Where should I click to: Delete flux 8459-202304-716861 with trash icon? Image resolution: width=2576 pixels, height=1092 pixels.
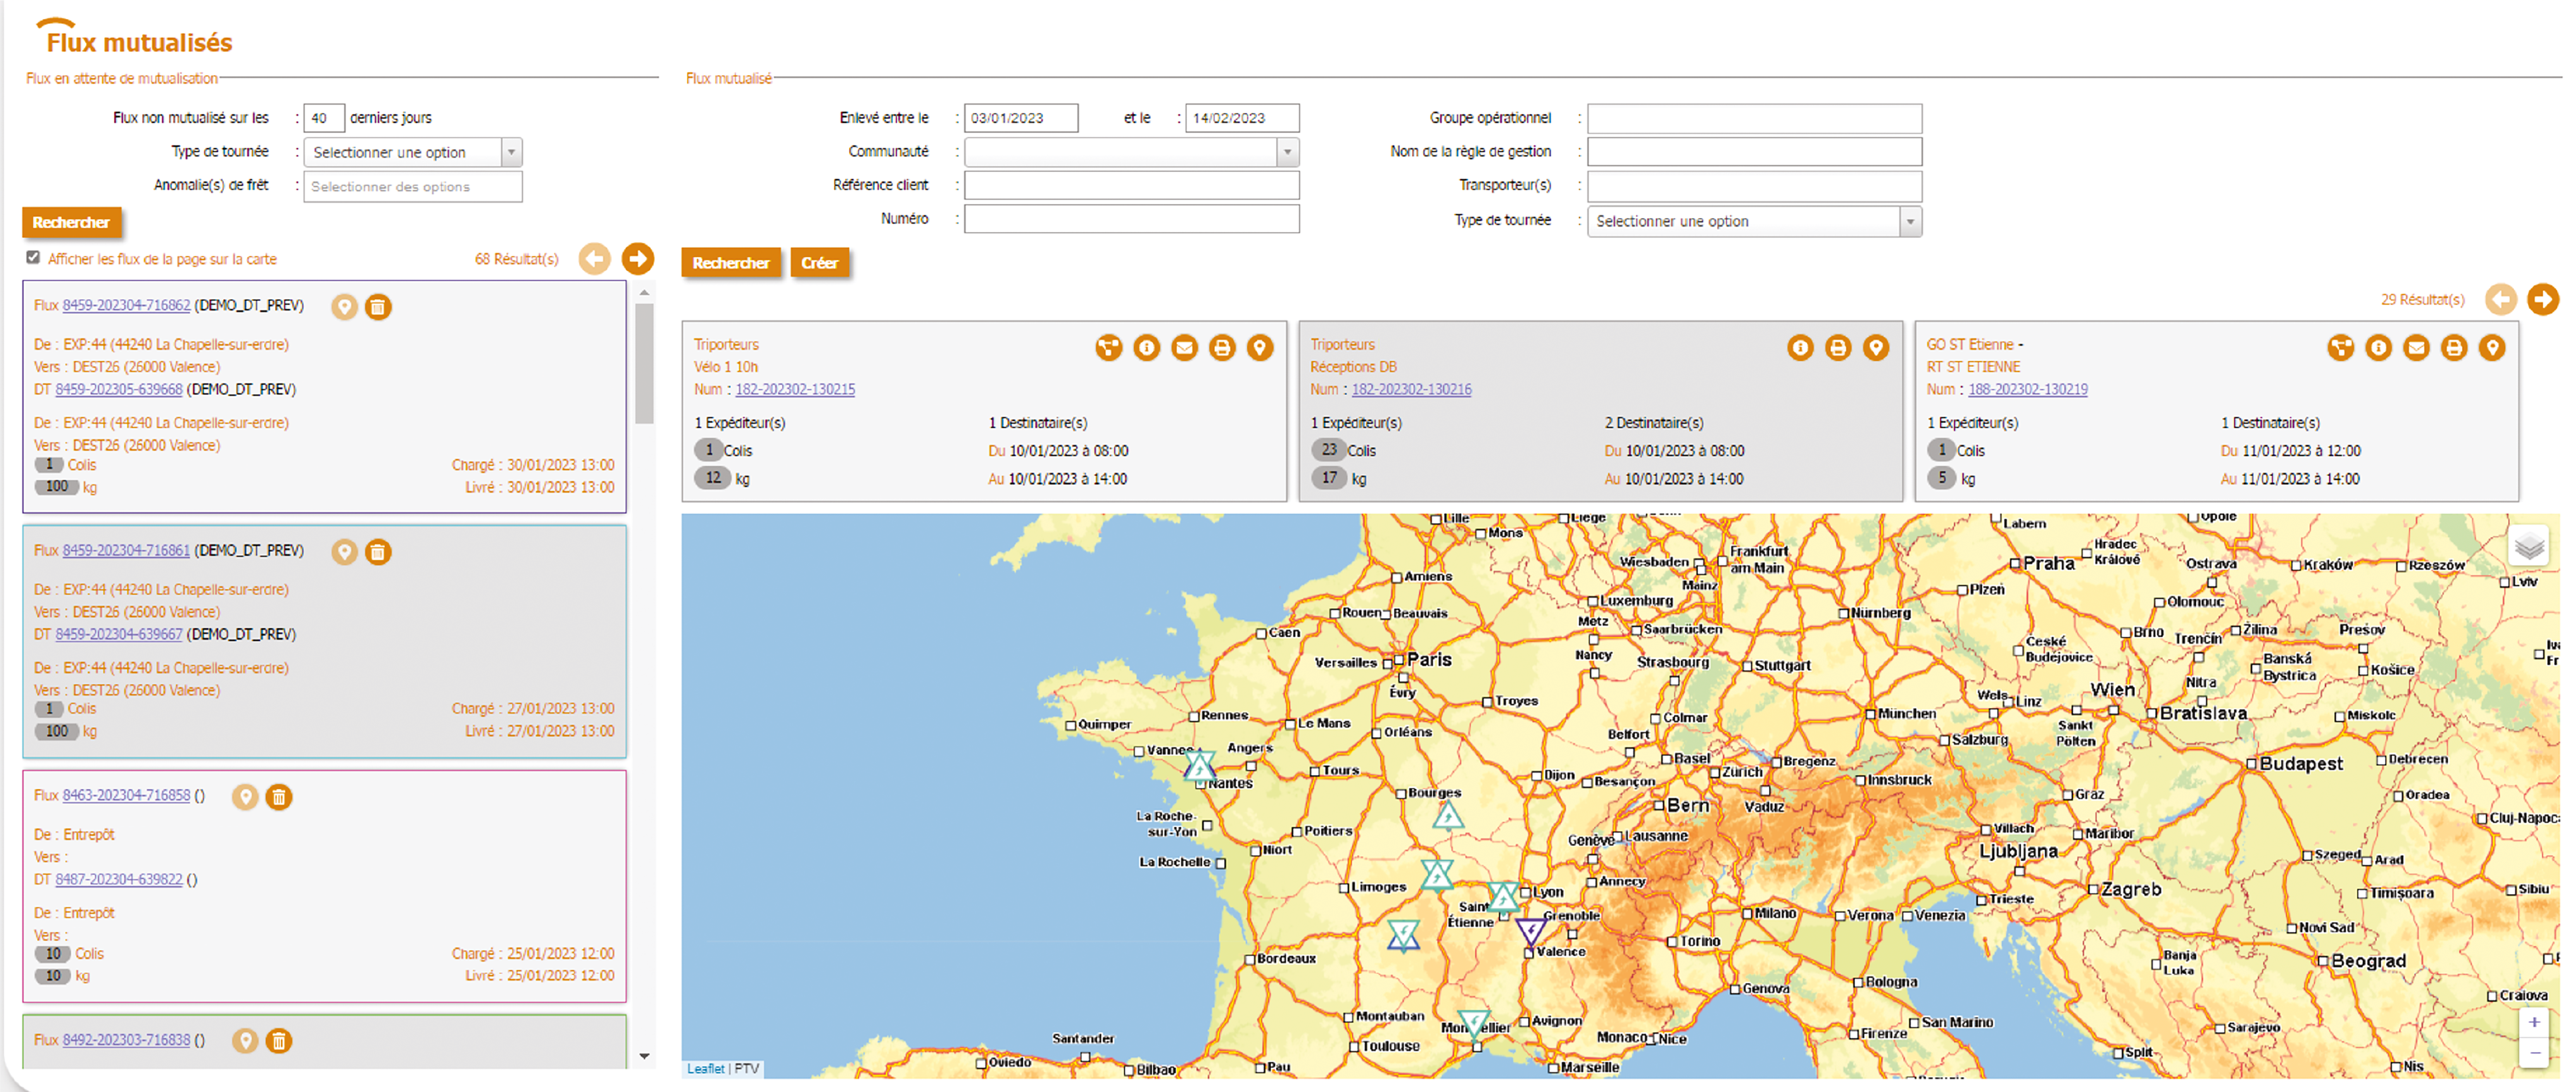pyautogui.click(x=378, y=551)
